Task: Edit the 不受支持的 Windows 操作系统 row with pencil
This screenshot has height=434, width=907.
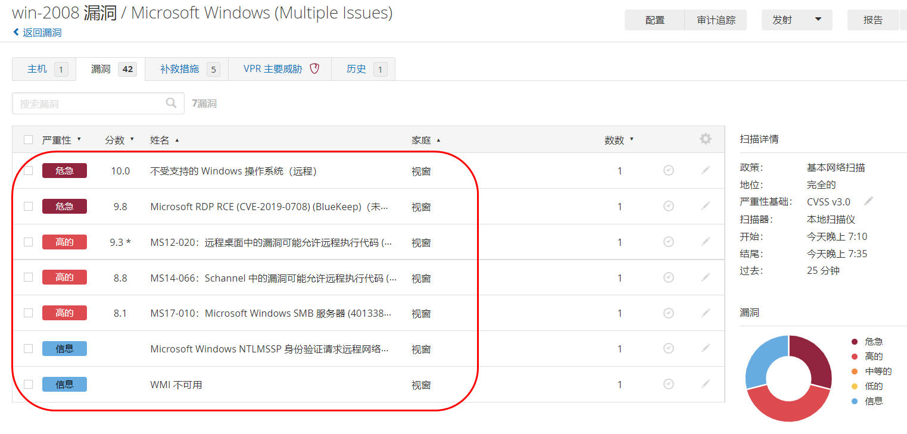Action: [706, 170]
